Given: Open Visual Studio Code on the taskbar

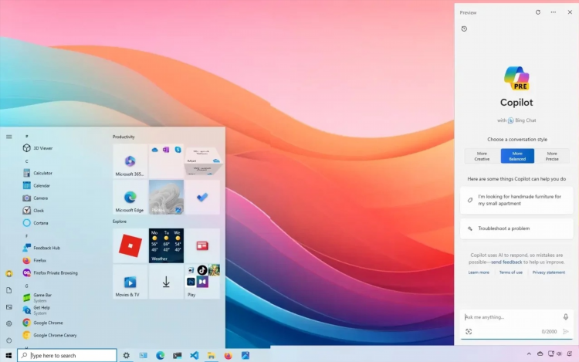Looking at the screenshot, I should pyautogui.click(x=195, y=355).
